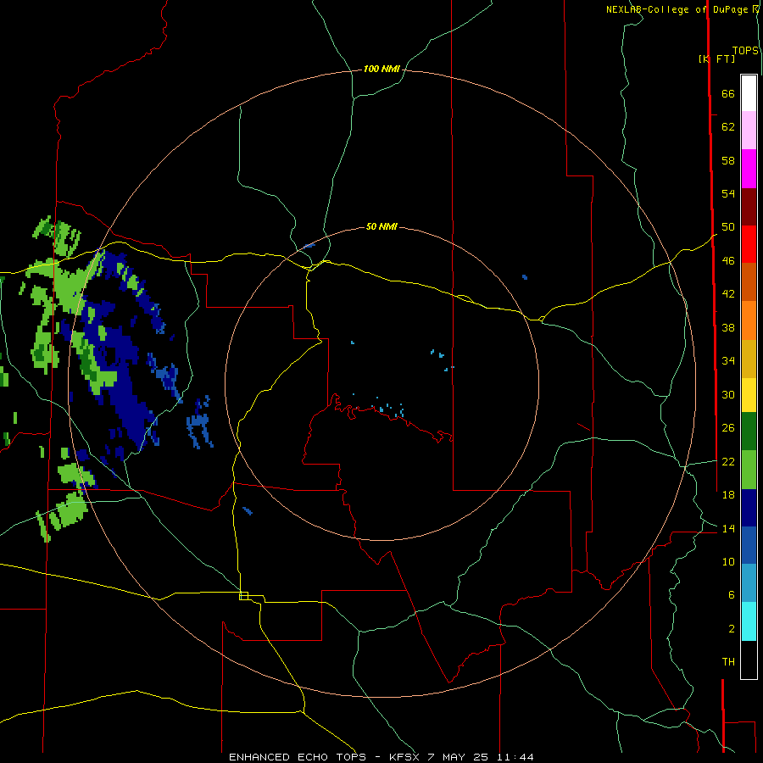Click the "10" legend value

tap(728, 561)
